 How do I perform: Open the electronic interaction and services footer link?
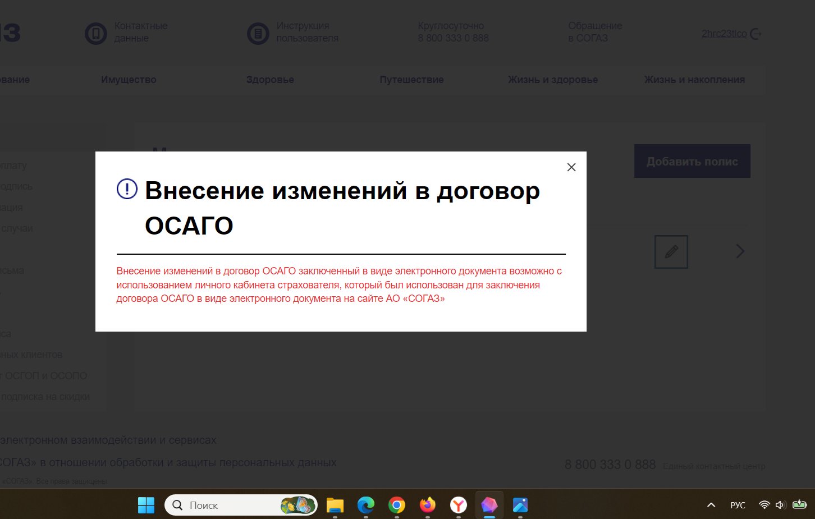click(108, 440)
